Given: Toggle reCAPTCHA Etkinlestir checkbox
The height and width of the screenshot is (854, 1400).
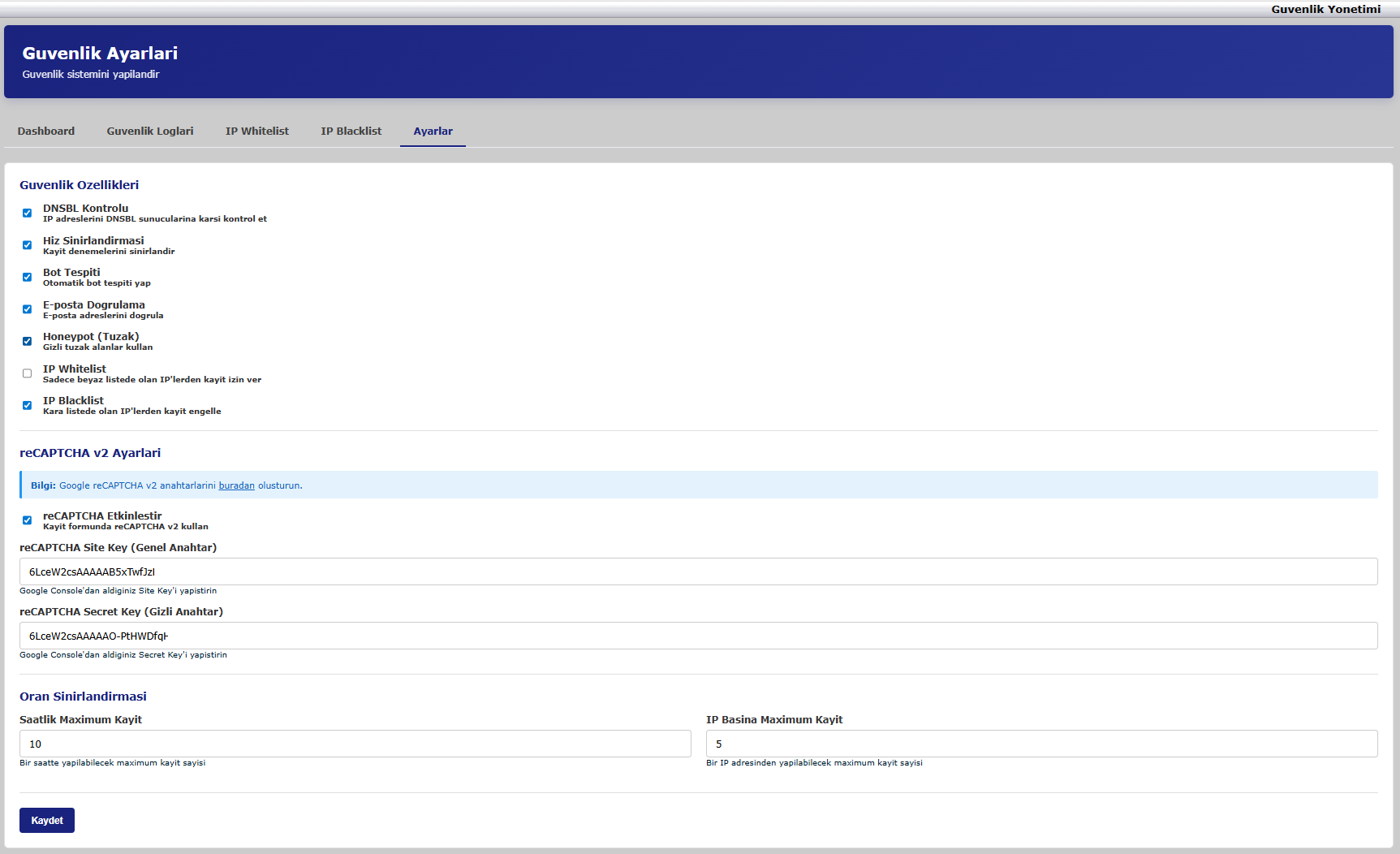Looking at the screenshot, I should [x=27, y=520].
